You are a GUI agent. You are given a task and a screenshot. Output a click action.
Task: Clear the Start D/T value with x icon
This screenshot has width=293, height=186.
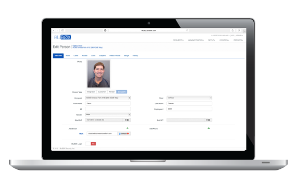click(126, 120)
